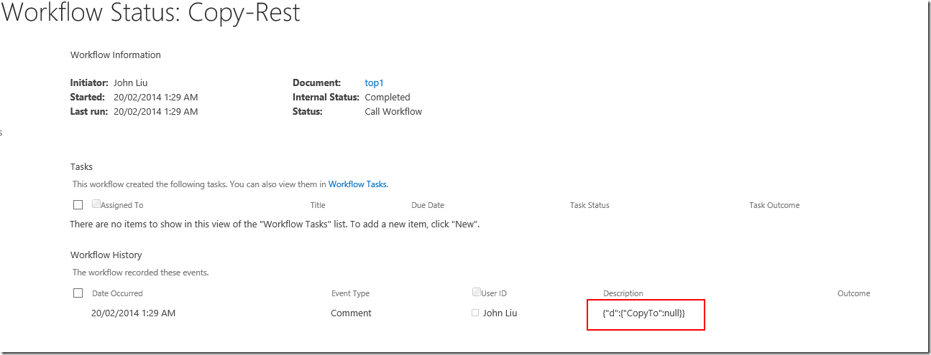Sort tasks by Assigned To column
Image resolution: width=931 pixels, height=355 pixels.
tap(121, 205)
